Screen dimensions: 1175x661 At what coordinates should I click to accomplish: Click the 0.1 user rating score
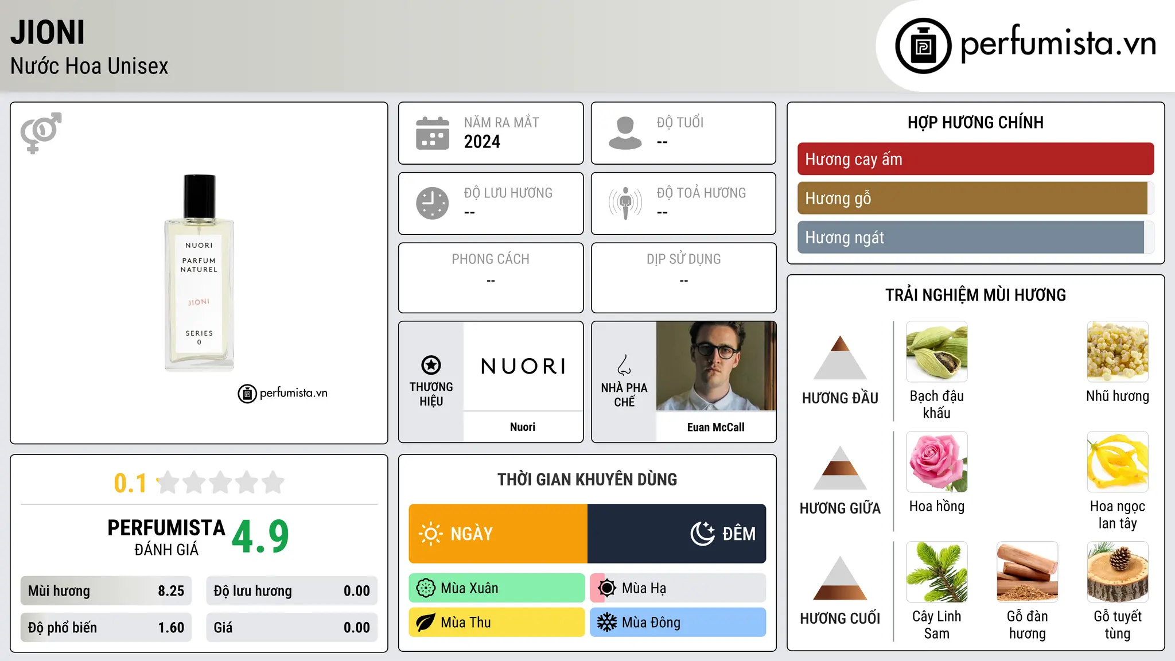click(x=130, y=483)
